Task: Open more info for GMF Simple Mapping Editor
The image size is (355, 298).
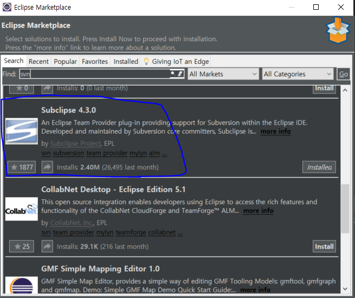Action: click(255, 290)
